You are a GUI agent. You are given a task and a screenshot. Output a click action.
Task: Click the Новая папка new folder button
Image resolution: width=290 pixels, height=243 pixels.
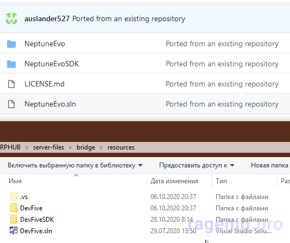click(x=269, y=165)
